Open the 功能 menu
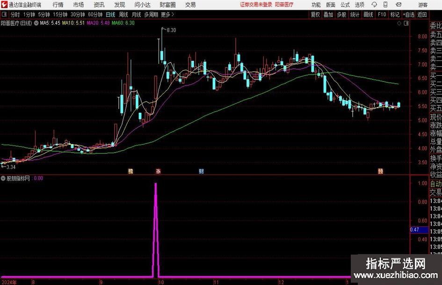The height and width of the screenshot is (285, 442). click(x=316, y=5)
